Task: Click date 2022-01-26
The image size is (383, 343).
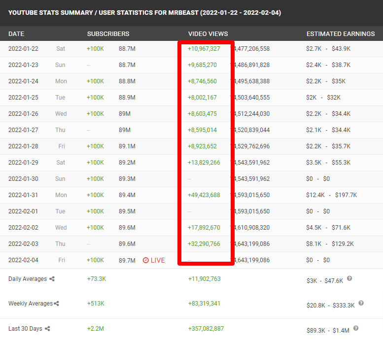Action: point(24,114)
